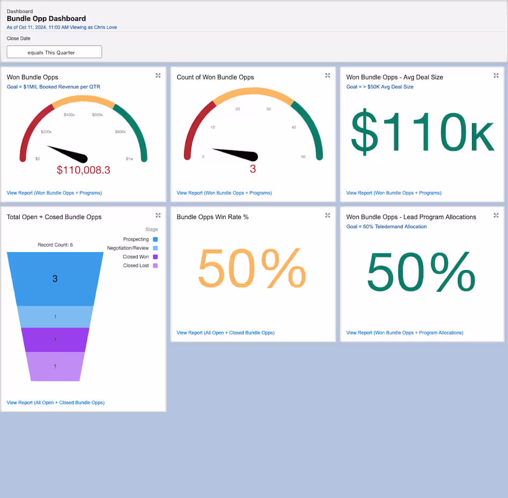Select the Negotiation/Review legend color marker
The image size is (508, 498).
click(x=154, y=248)
